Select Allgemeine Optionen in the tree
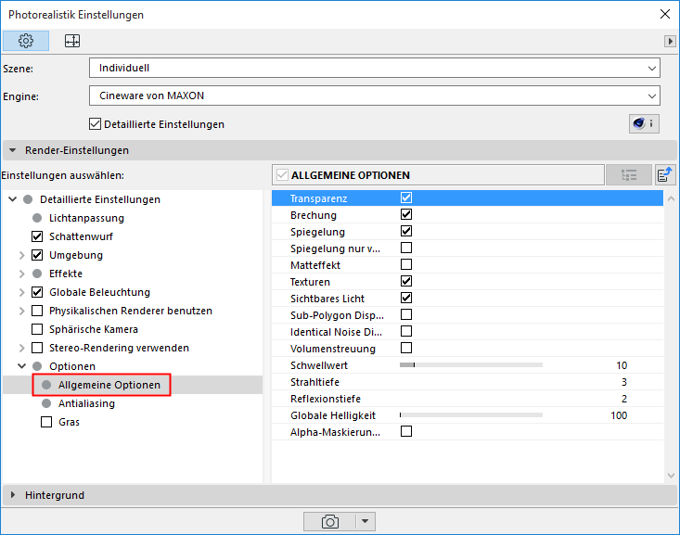The height and width of the screenshot is (535, 680). (109, 385)
